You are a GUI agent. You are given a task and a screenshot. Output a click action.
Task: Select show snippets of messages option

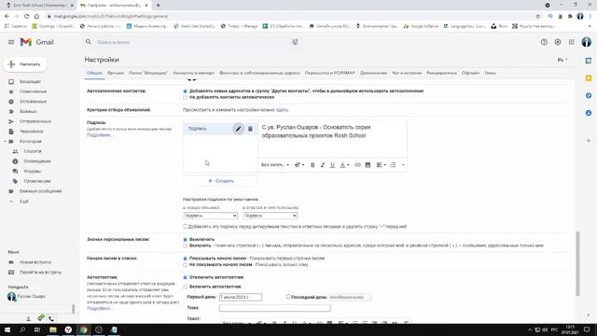point(185,259)
